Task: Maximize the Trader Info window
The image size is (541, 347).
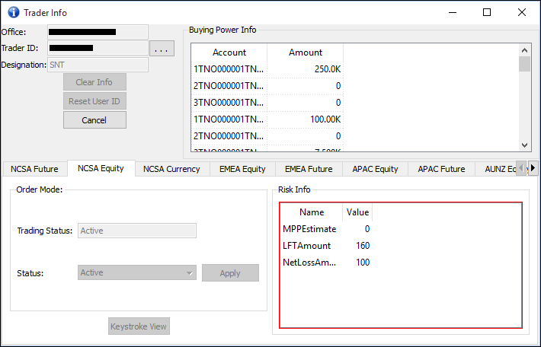Action: point(487,12)
